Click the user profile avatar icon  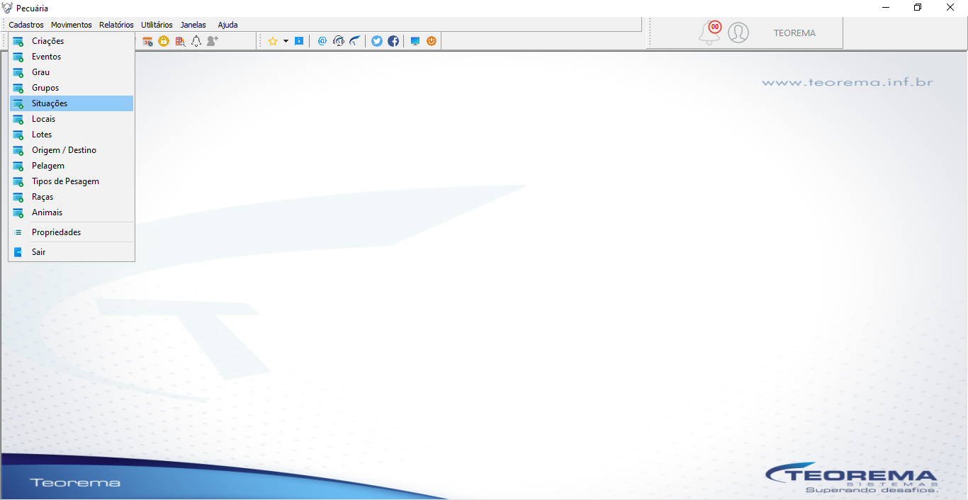[x=738, y=33]
